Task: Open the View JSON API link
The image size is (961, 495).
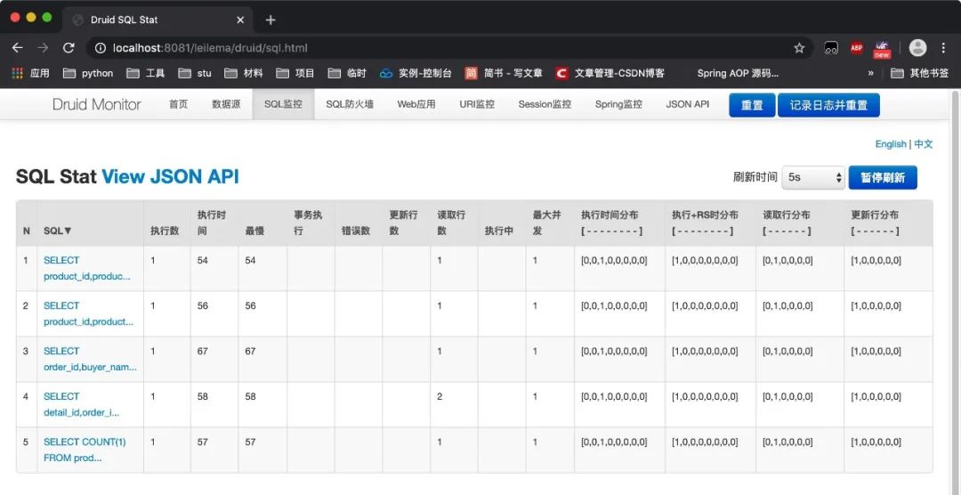Action: click(170, 176)
